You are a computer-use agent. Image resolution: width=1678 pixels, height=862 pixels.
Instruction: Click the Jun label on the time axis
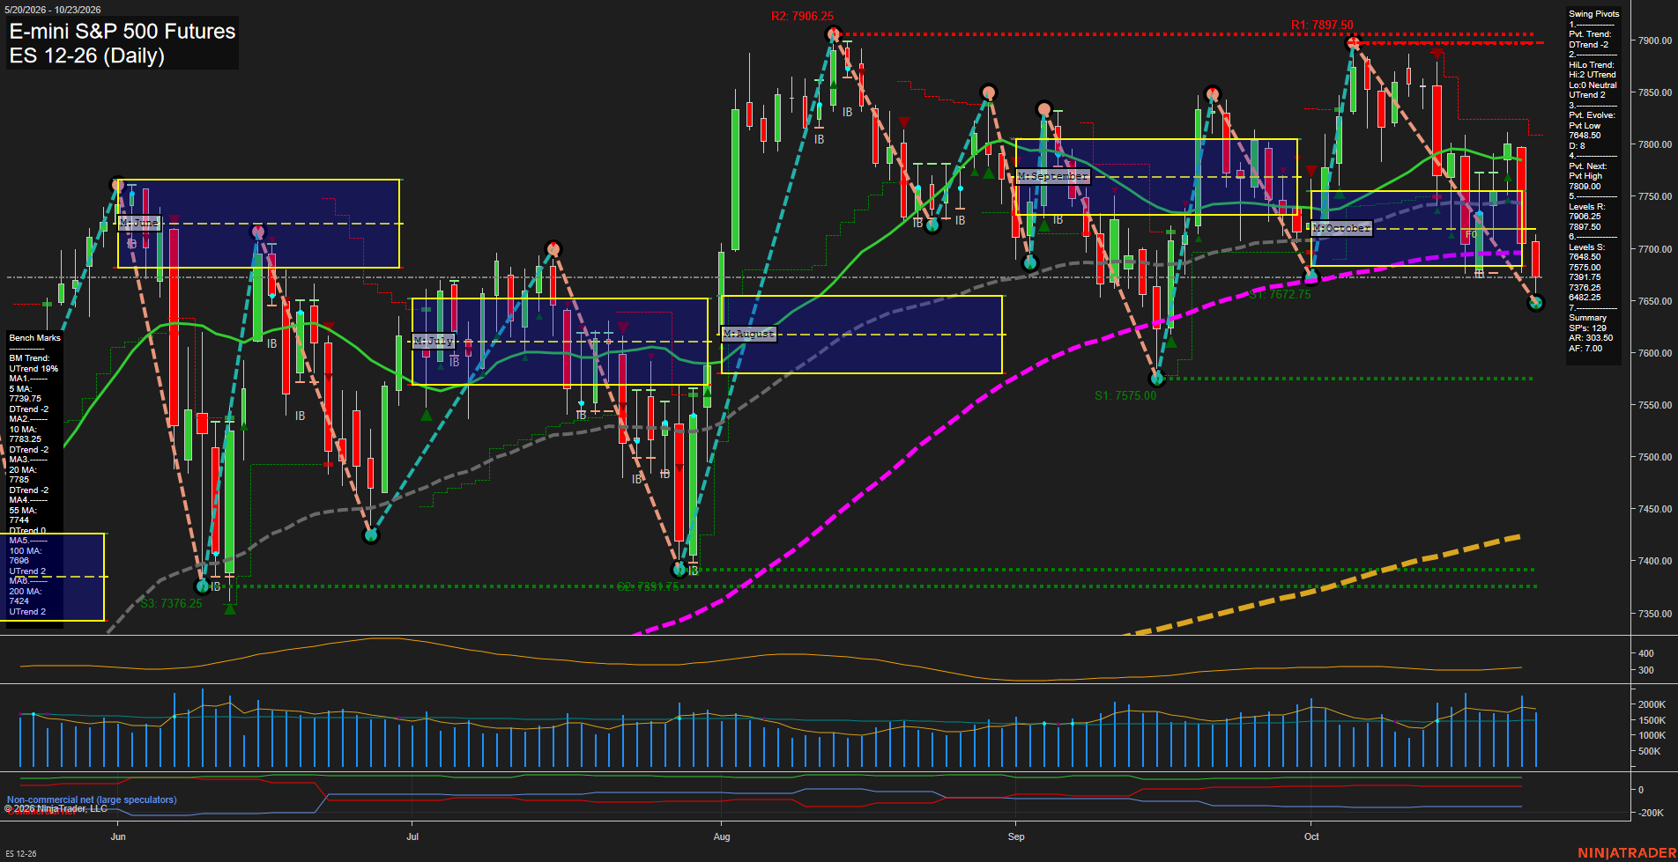point(118,836)
